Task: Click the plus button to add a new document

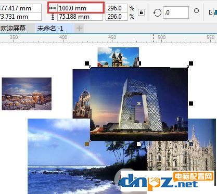Action: (79, 28)
